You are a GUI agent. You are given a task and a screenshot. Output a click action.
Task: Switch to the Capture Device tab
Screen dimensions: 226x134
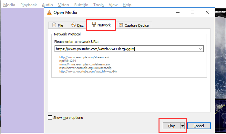click(133, 25)
